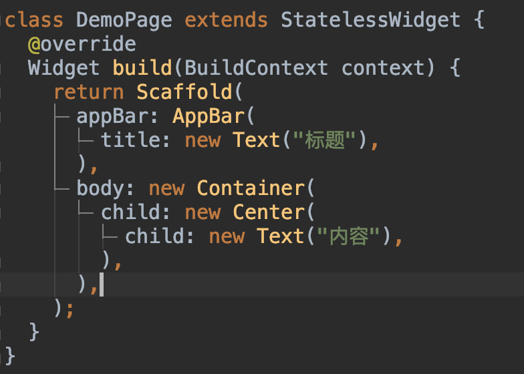This screenshot has width=524, height=374.
Task: Click the return keyword
Action: (88, 92)
